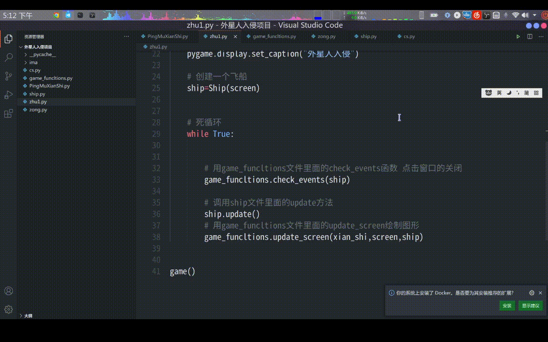This screenshot has height=342, width=548.
Task: Click the NetEase Music red tray icon
Action: pyautogui.click(x=477, y=15)
